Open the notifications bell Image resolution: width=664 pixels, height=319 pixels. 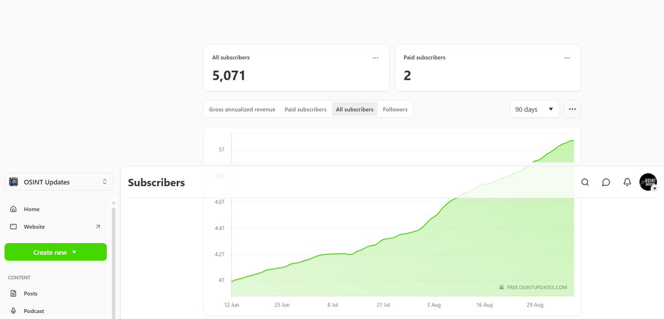coord(627,182)
